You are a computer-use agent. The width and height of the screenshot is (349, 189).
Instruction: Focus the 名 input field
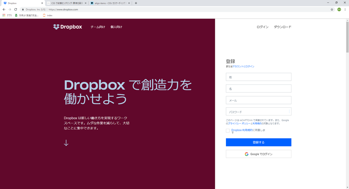coord(259,88)
